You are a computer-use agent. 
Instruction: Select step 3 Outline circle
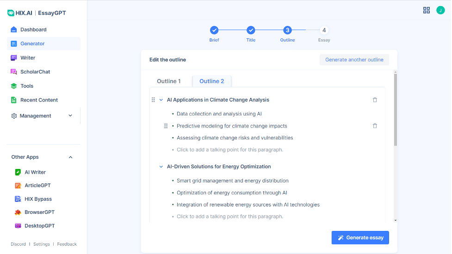(x=287, y=30)
